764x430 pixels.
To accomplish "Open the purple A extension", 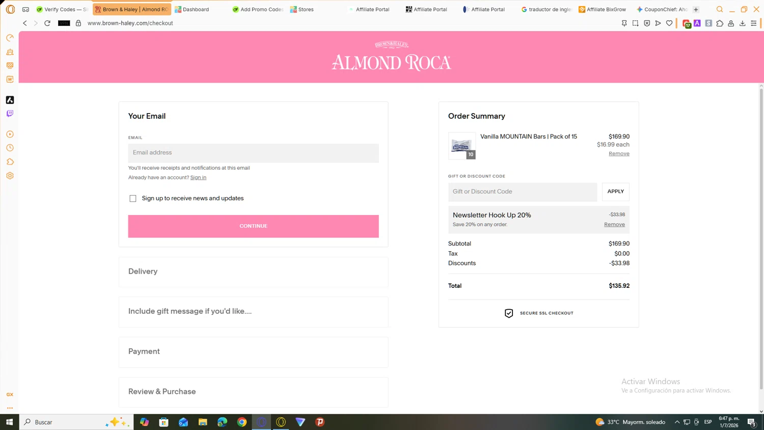I will (x=697, y=23).
